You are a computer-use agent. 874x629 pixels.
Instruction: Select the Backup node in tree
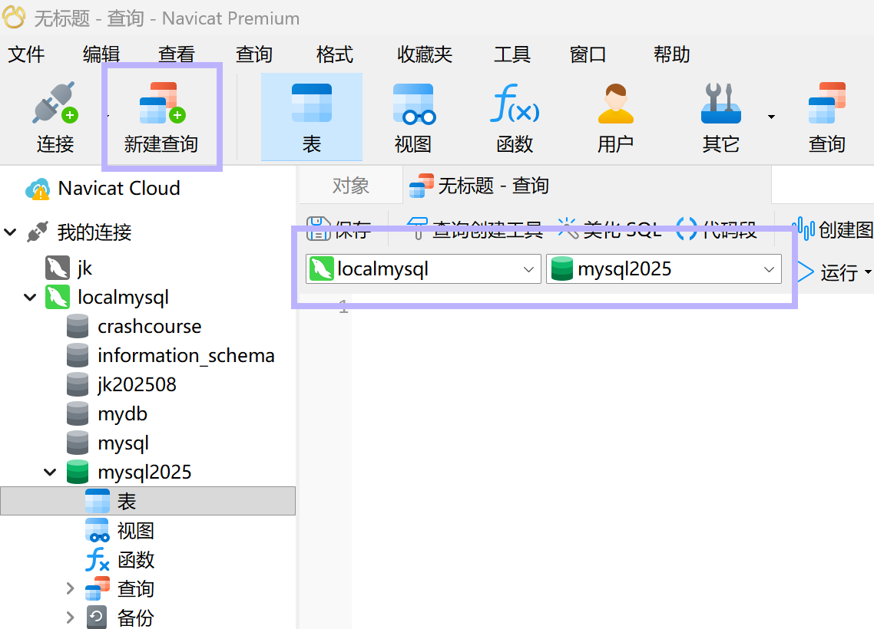pos(119,617)
